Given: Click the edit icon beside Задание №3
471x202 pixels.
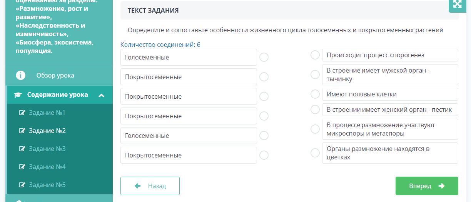Looking at the screenshot, I should pyautogui.click(x=22, y=149).
